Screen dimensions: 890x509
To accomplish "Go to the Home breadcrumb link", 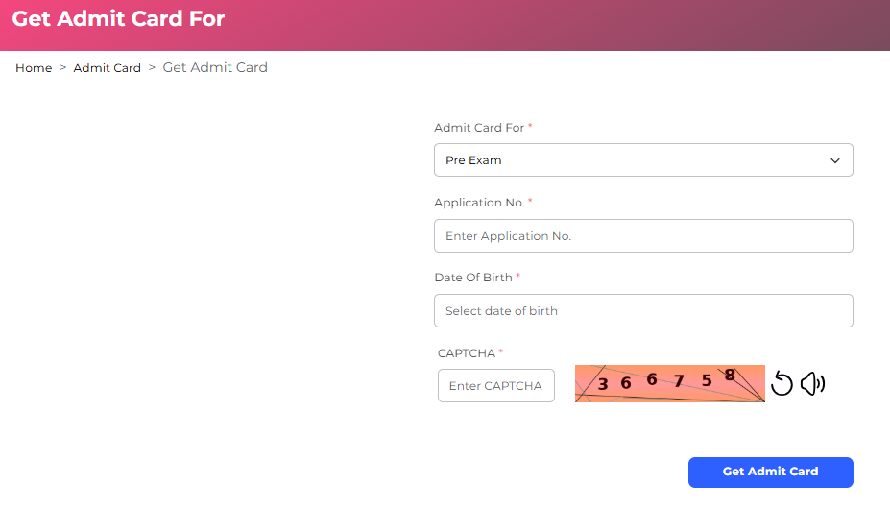I will pyautogui.click(x=34, y=68).
